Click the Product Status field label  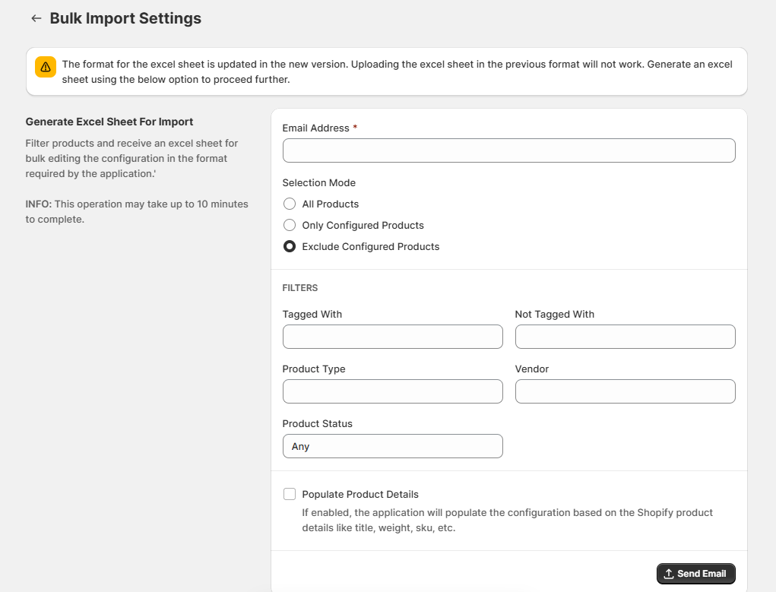pos(317,424)
